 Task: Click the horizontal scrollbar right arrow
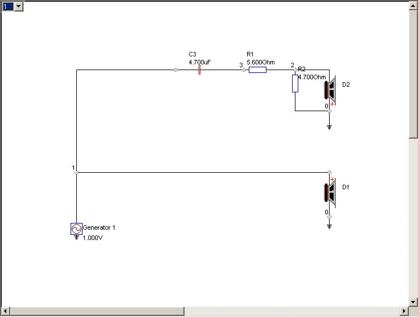click(x=404, y=311)
